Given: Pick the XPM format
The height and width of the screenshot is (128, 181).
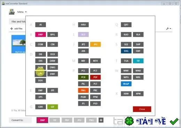Looking at the screenshot, I should coord(138,94).
